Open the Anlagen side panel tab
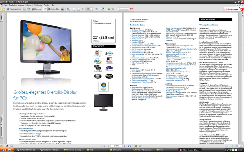The width and height of the screenshot is (244, 152). (x=1, y=120)
